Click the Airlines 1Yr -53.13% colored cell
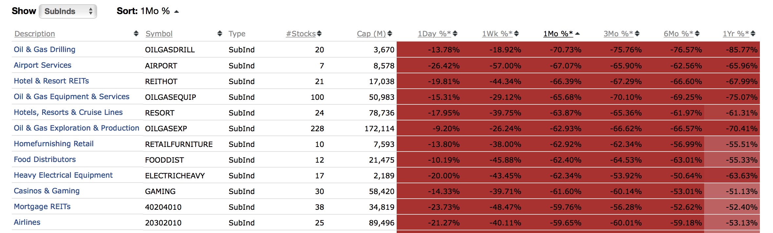773x233 pixels. pyautogui.click(x=741, y=223)
